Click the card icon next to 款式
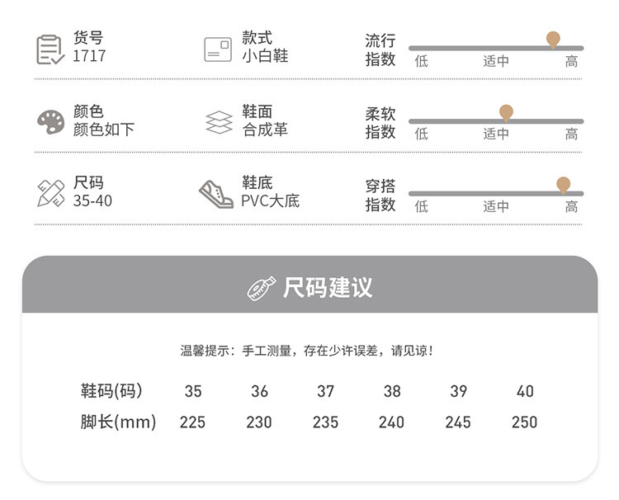Screen dimensions: 619x500 click(218, 50)
